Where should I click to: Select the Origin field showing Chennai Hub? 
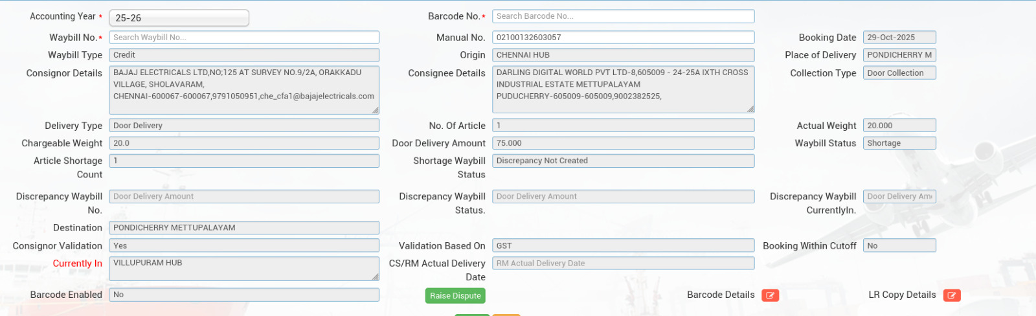click(623, 55)
